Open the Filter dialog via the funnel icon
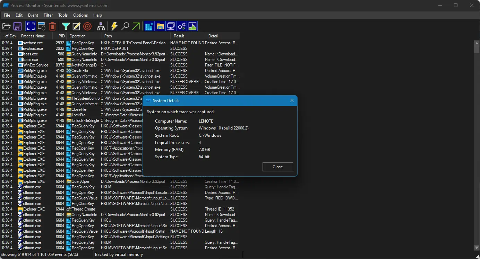This screenshot has width=480, height=259. coord(66,26)
